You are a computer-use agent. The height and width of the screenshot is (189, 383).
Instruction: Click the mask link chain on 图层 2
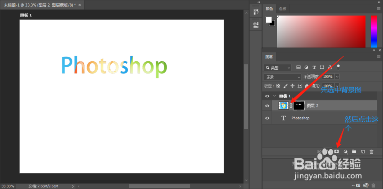click(x=291, y=106)
